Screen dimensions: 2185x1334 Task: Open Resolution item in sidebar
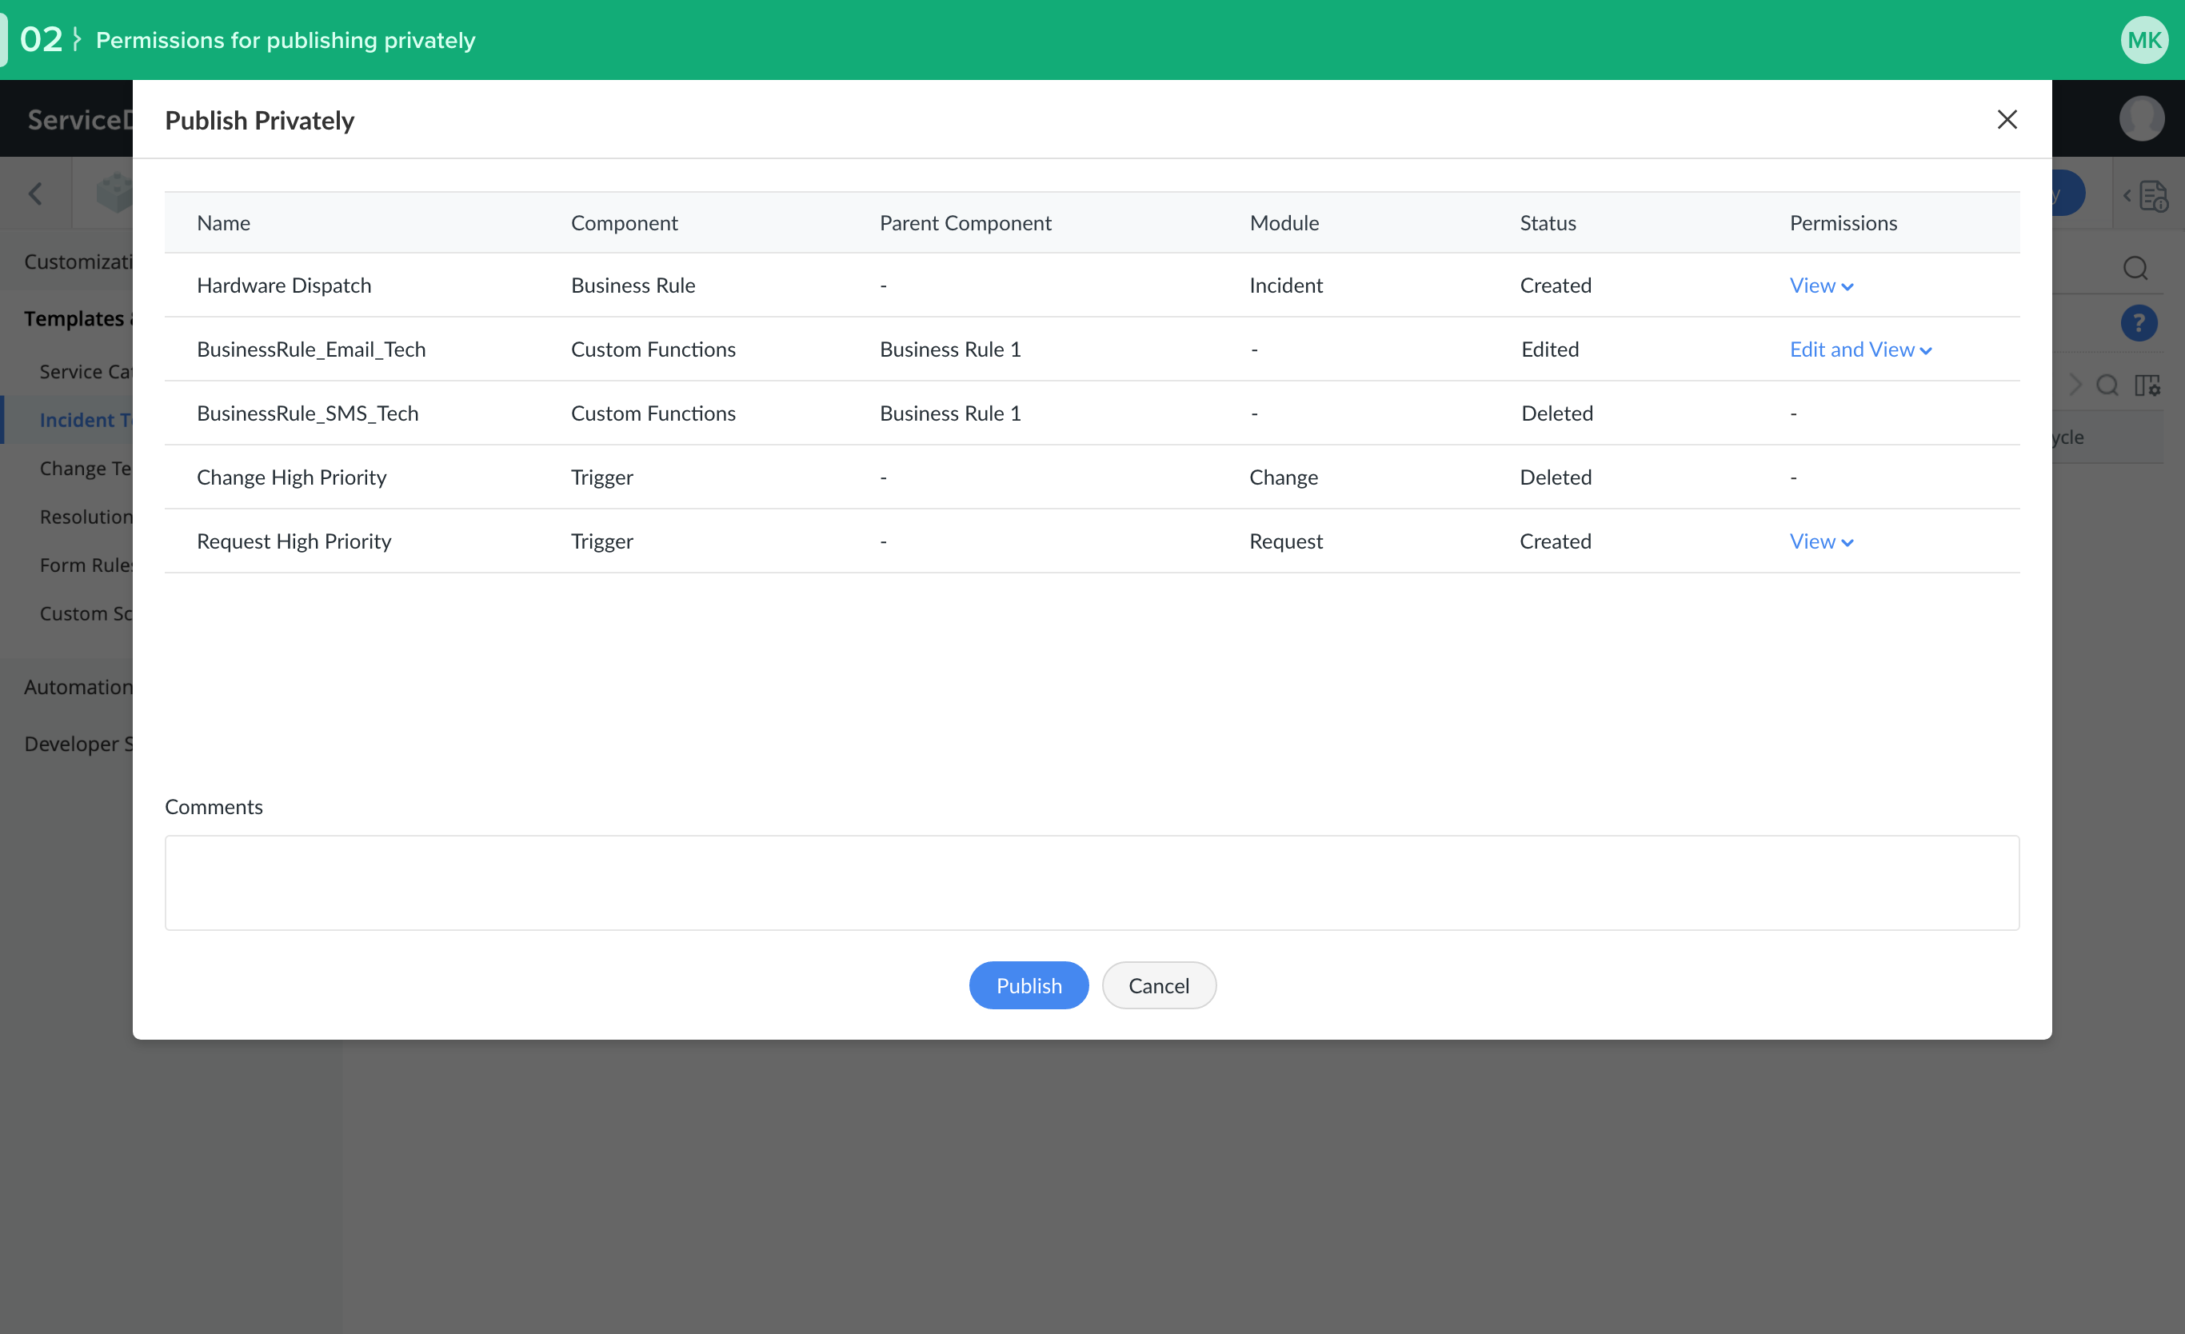coord(86,516)
